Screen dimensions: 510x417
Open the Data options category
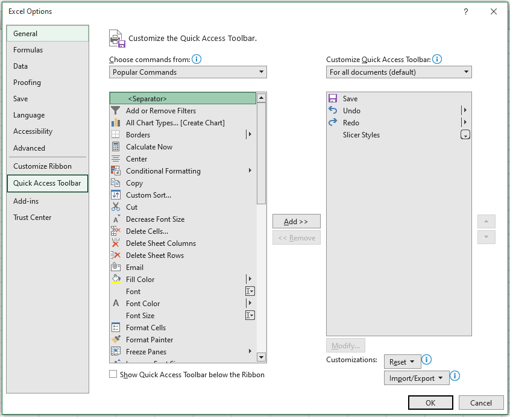[48, 66]
